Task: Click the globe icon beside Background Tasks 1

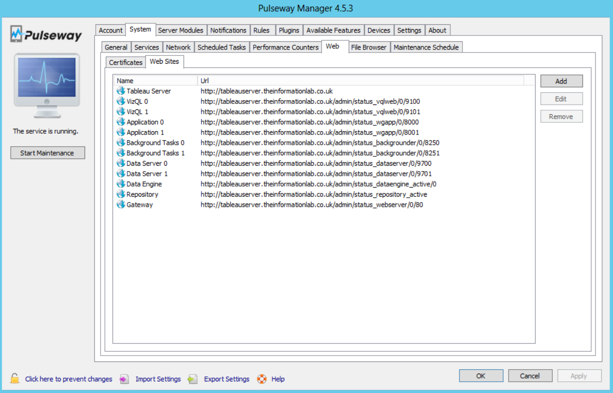Action: point(121,153)
